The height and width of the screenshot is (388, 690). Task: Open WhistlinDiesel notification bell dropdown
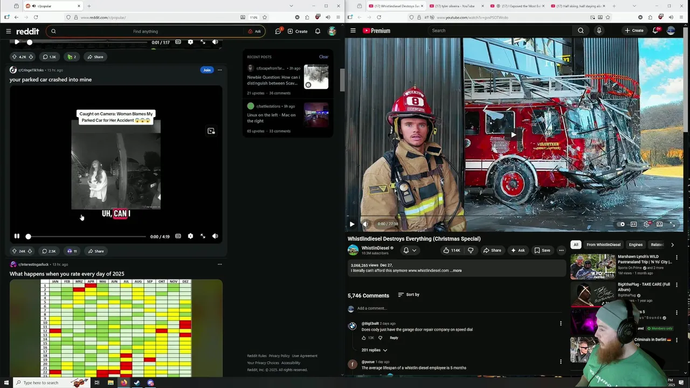(x=410, y=250)
